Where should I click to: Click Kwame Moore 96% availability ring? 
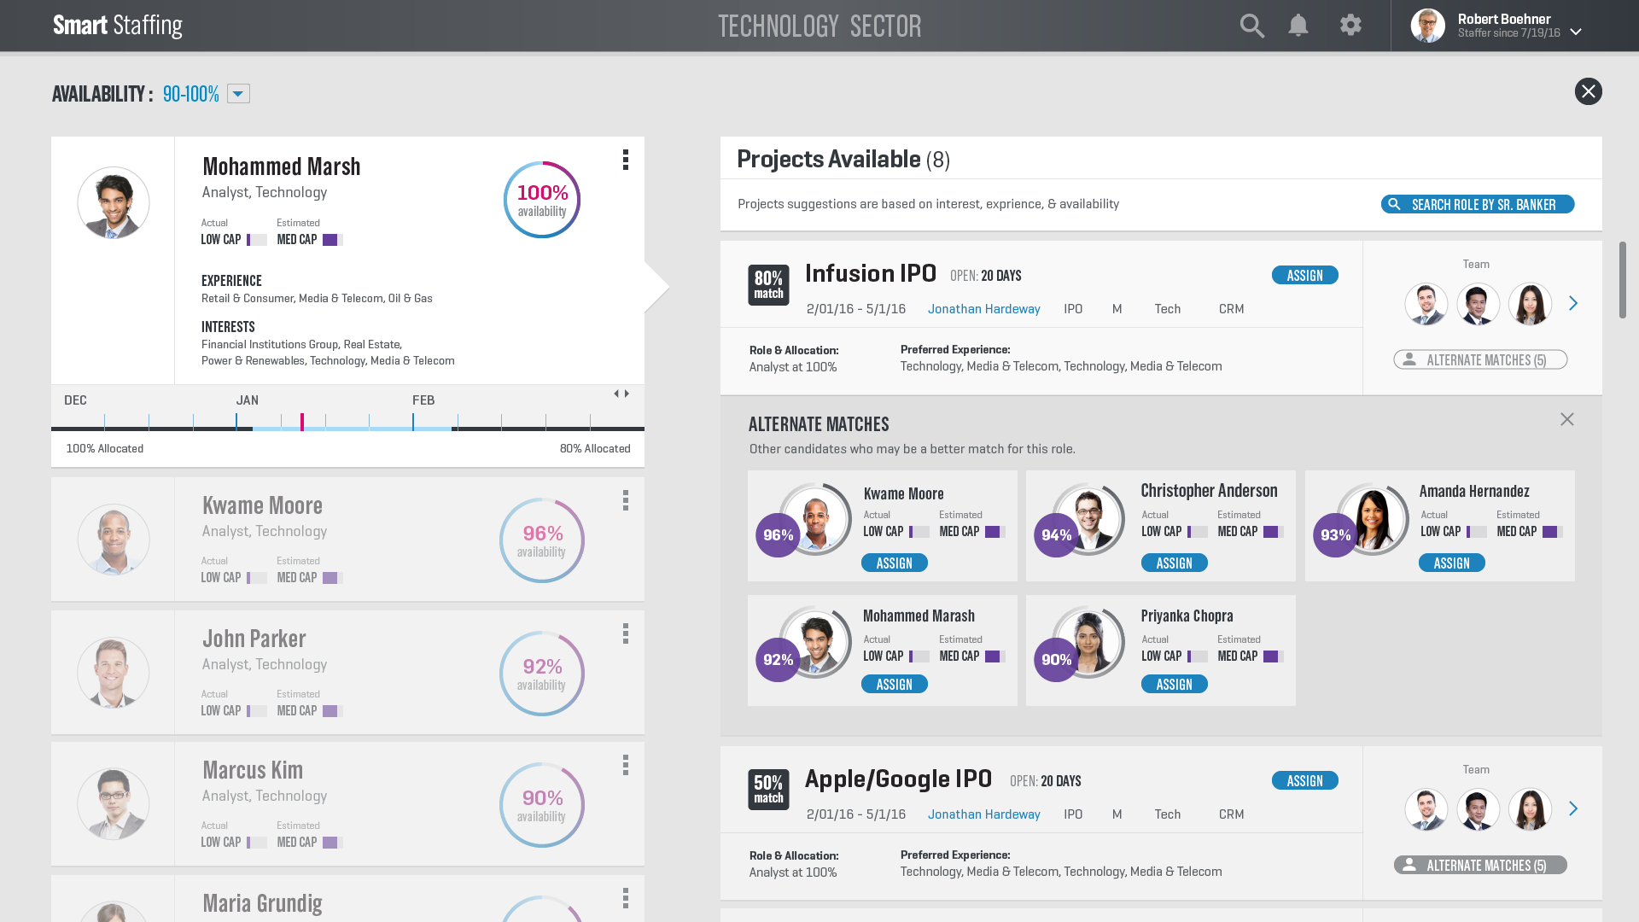coord(542,540)
